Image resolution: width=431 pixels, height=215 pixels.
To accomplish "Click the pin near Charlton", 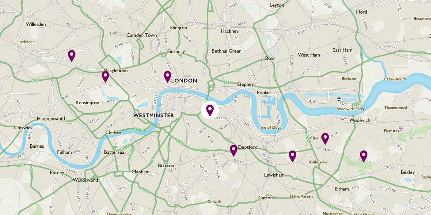I will 325,139.
